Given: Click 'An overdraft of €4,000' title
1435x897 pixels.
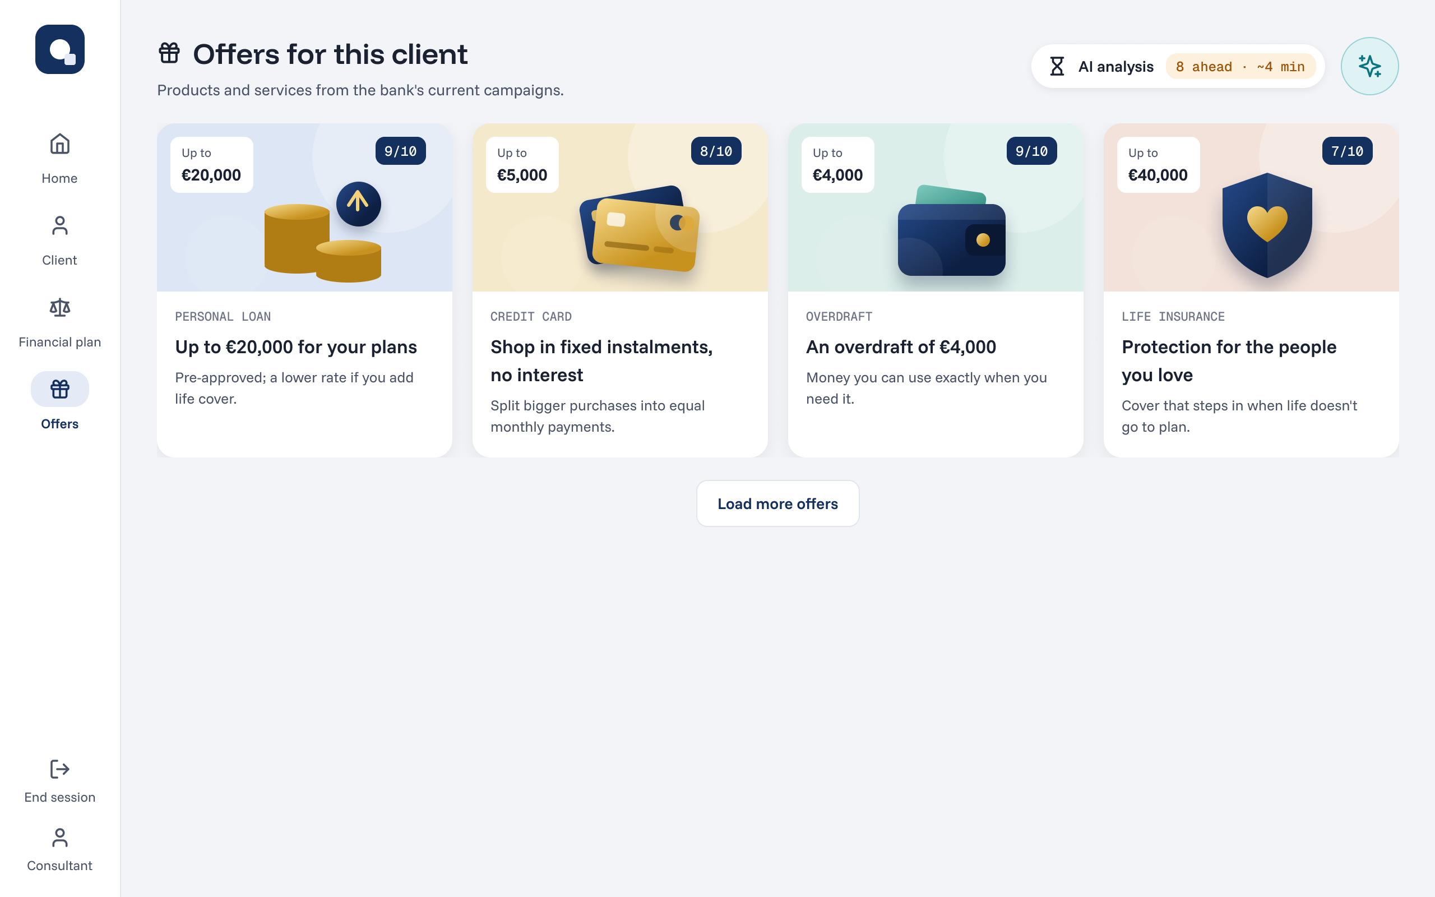Looking at the screenshot, I should point(901,347).
